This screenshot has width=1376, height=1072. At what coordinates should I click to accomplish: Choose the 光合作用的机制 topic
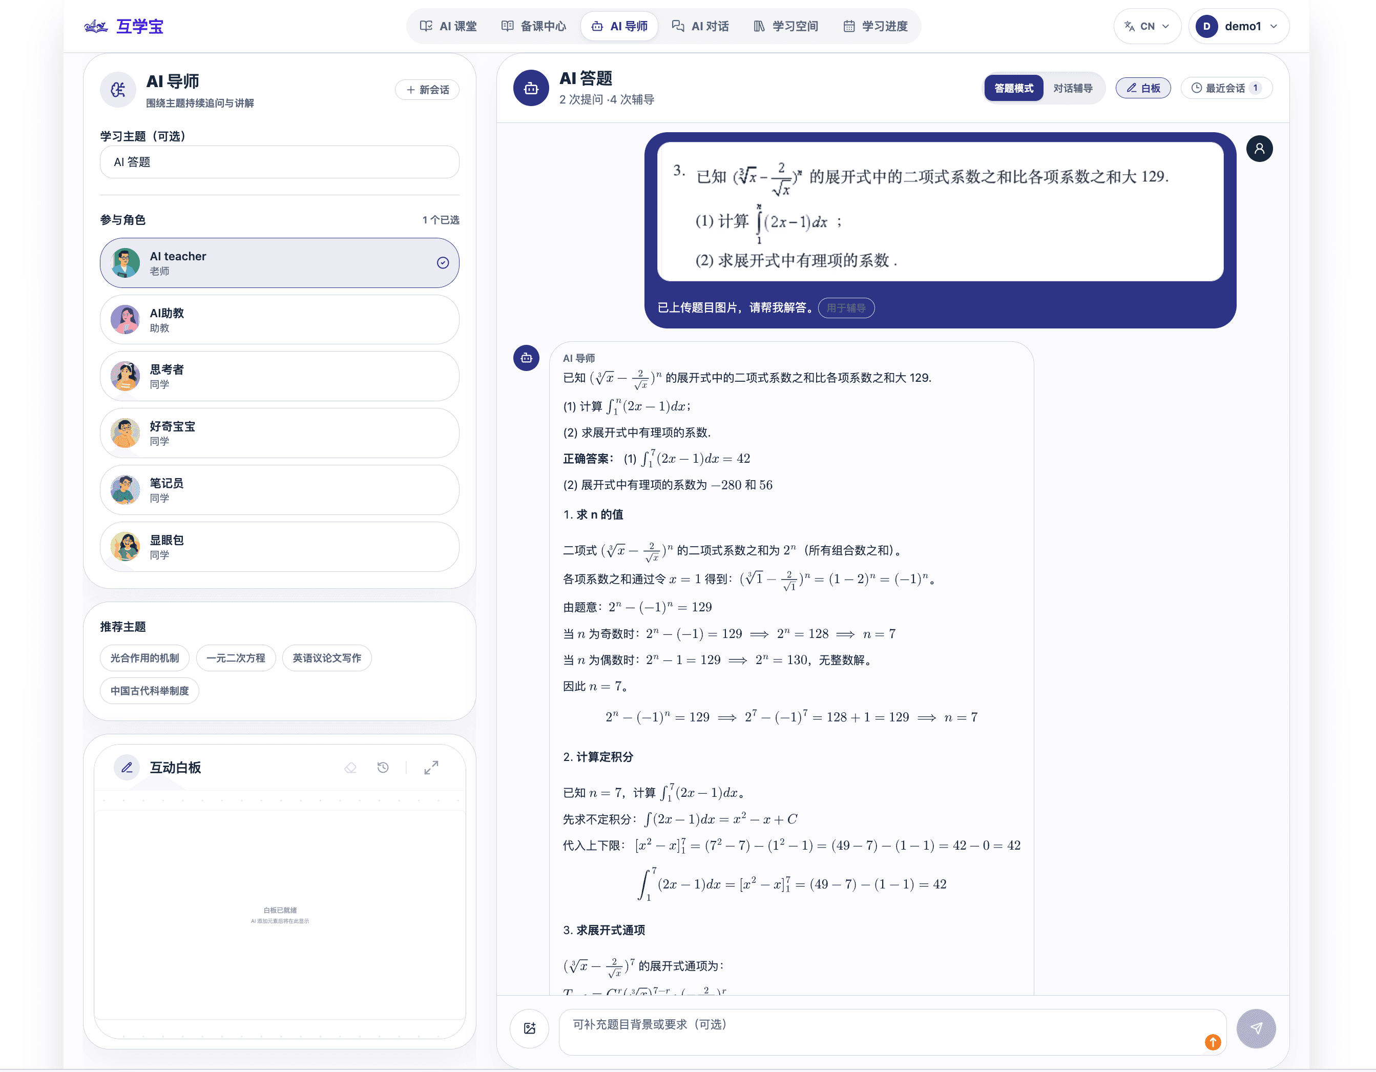click(145, 658)
